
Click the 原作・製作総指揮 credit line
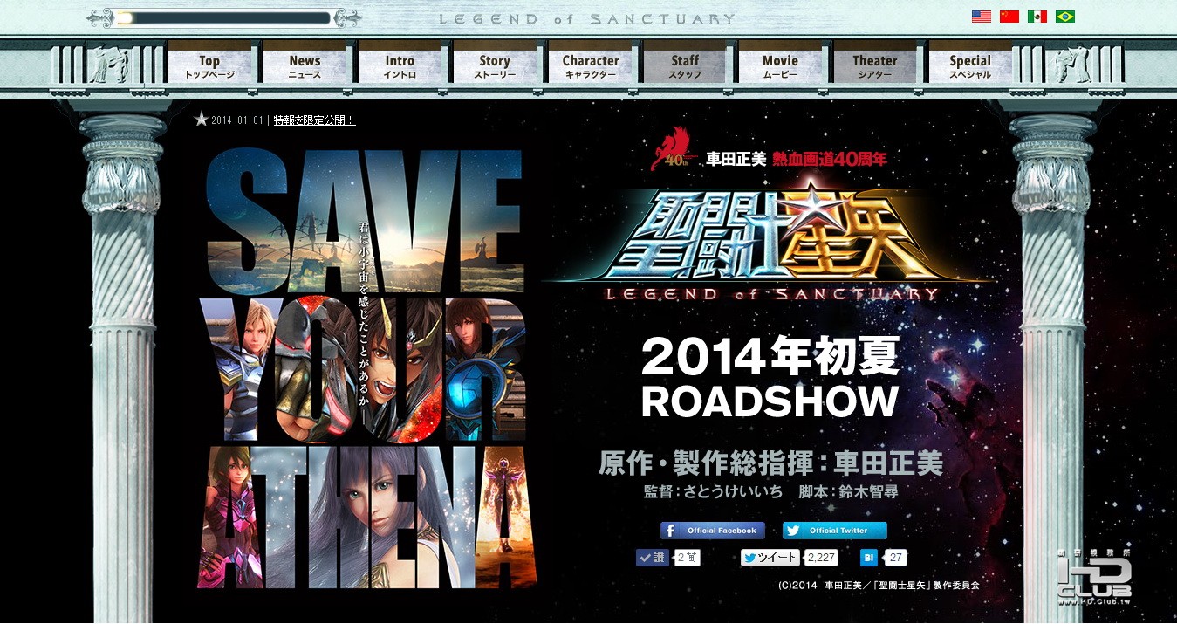(x=770, y=463)
